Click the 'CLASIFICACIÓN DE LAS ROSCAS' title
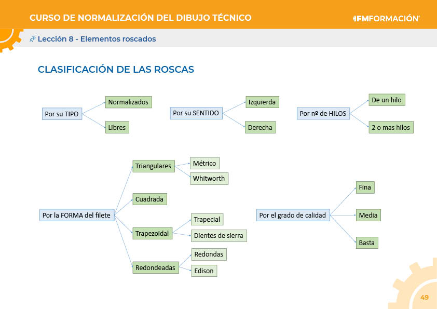Image resolution: width=437 pixels, height=309 pixels. click(x=116, y=70)
